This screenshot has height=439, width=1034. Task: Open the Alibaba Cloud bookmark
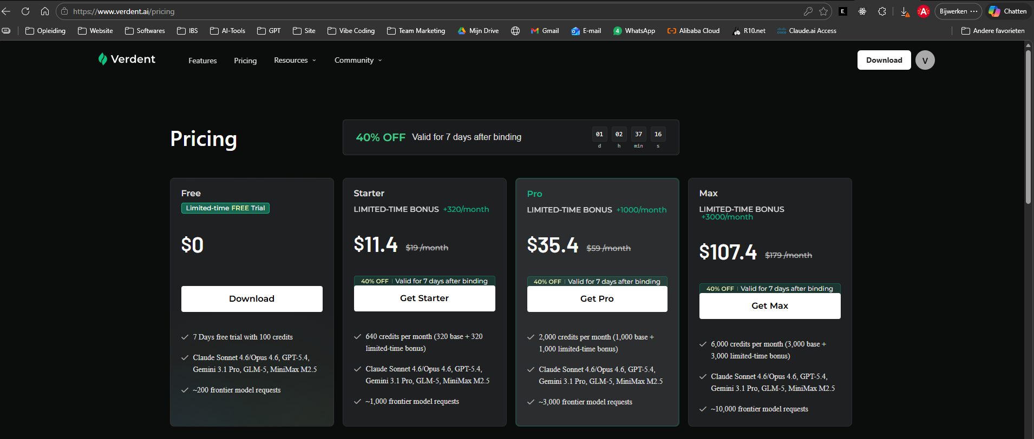point(693,31)
